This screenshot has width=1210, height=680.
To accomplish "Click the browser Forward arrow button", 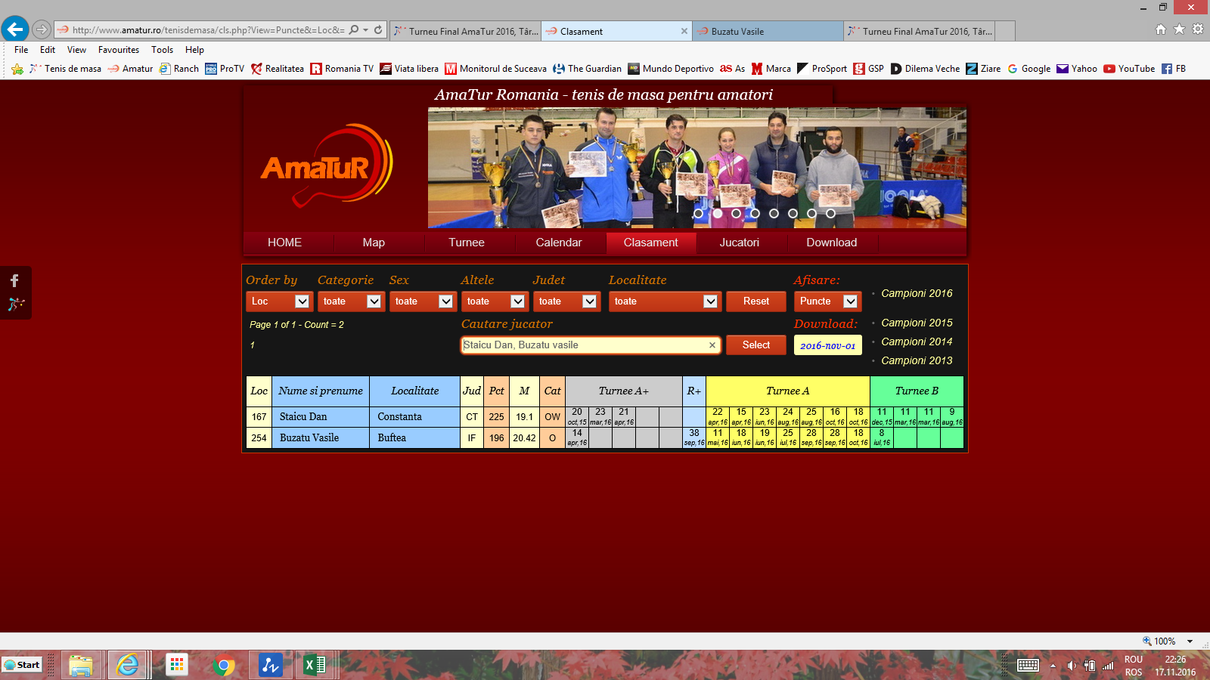I will [x=42, y=30].
